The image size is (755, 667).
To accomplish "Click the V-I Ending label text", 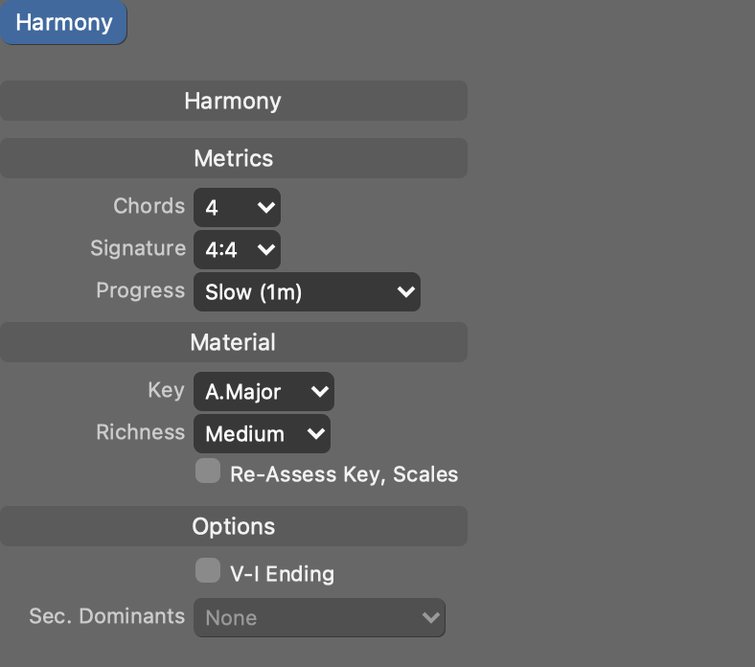I will click(x=282, y=574).
